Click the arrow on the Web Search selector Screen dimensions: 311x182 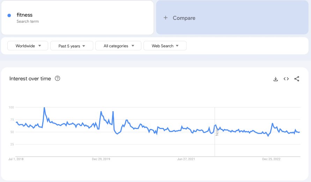point(177,46)
